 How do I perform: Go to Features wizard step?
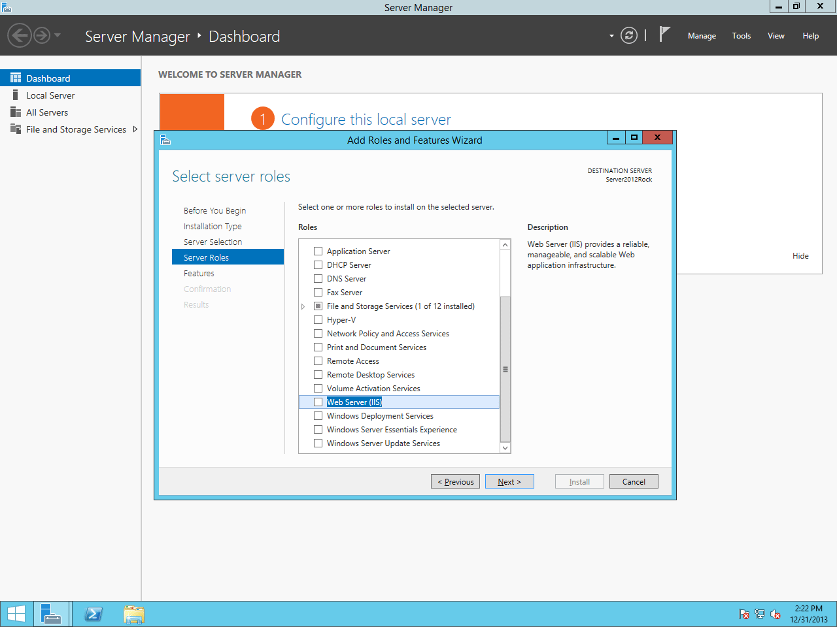199,273
